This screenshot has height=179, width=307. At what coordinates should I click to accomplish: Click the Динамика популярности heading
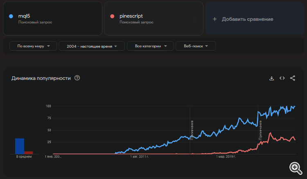pyautogui.click(x=41, y=78)
